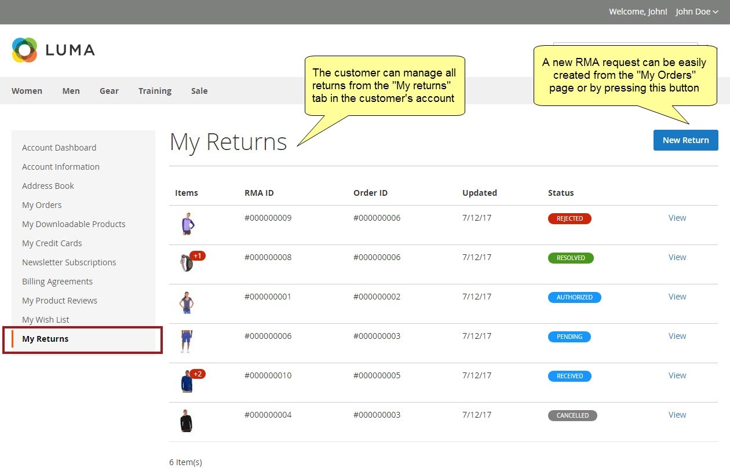
Task: View return #000000004
Action: [x=677, y=415]
